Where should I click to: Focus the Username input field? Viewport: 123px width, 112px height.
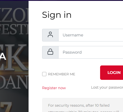tap(91, 35)
